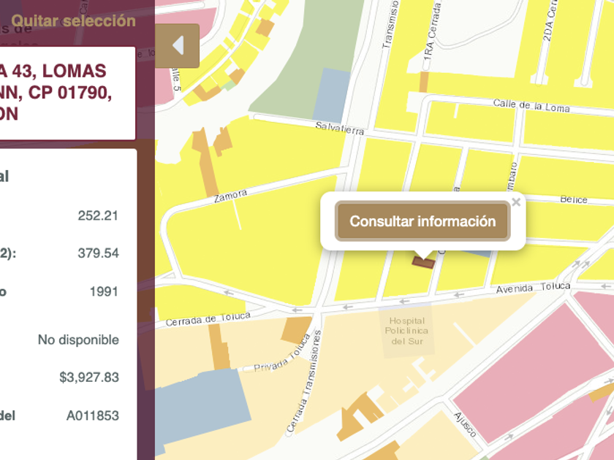Click the Calle de la Loma label
Screen dimensions: 614x460
pyautogui.click(x=531, y=106)
